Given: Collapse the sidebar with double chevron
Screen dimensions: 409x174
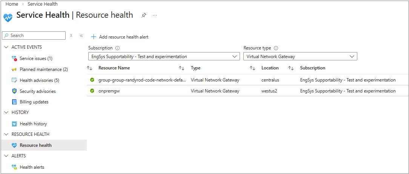Looking at the screenshot, I should pyautogui.click(x=81, y=35).
